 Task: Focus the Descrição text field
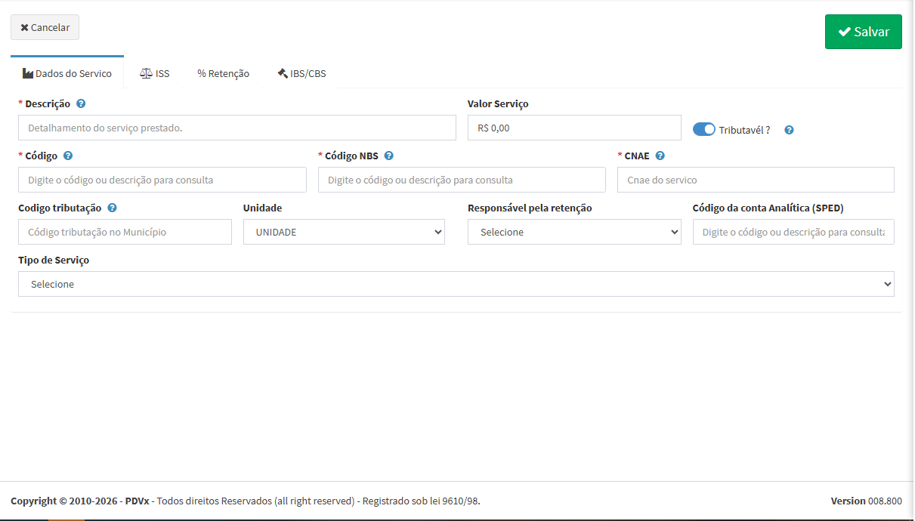[x=236, y=128]
